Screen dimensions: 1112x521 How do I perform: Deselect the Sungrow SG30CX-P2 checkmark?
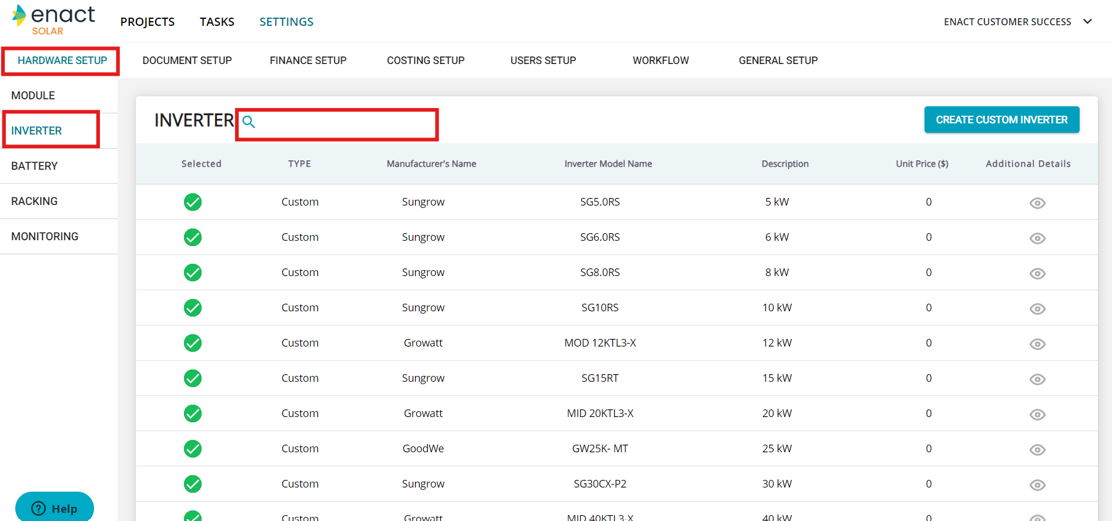(193, 484)
